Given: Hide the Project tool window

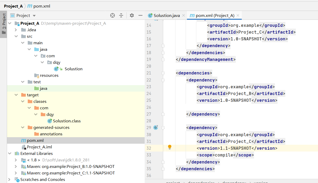Looking at the screenshot, I should 140,15.
